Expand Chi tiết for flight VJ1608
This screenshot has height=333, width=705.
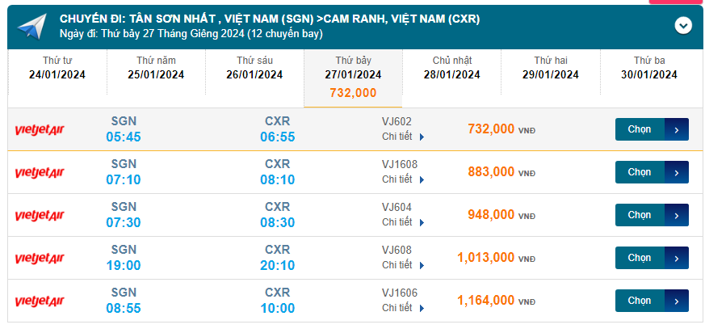point(403,179)
